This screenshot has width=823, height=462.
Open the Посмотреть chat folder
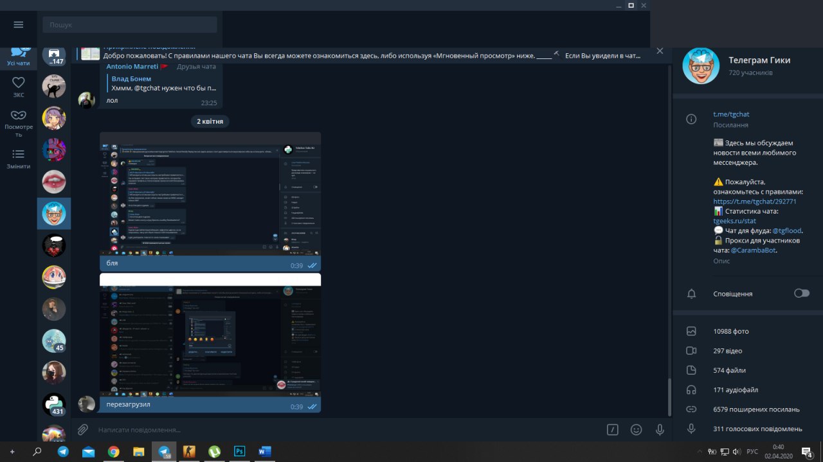pos(18,123)
